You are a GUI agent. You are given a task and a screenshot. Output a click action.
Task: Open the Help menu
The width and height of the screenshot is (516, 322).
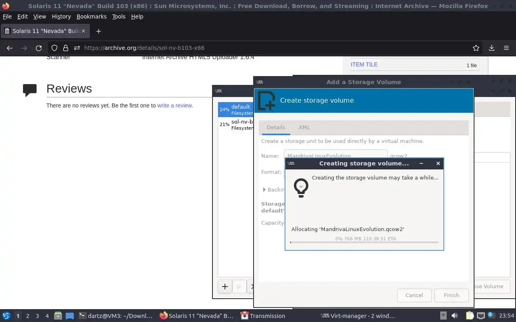point(137,17)
